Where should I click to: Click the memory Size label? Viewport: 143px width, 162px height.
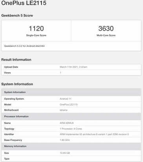(7, 153)
